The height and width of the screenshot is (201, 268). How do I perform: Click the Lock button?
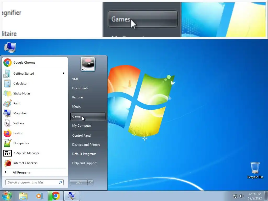[x=79, y=182]
